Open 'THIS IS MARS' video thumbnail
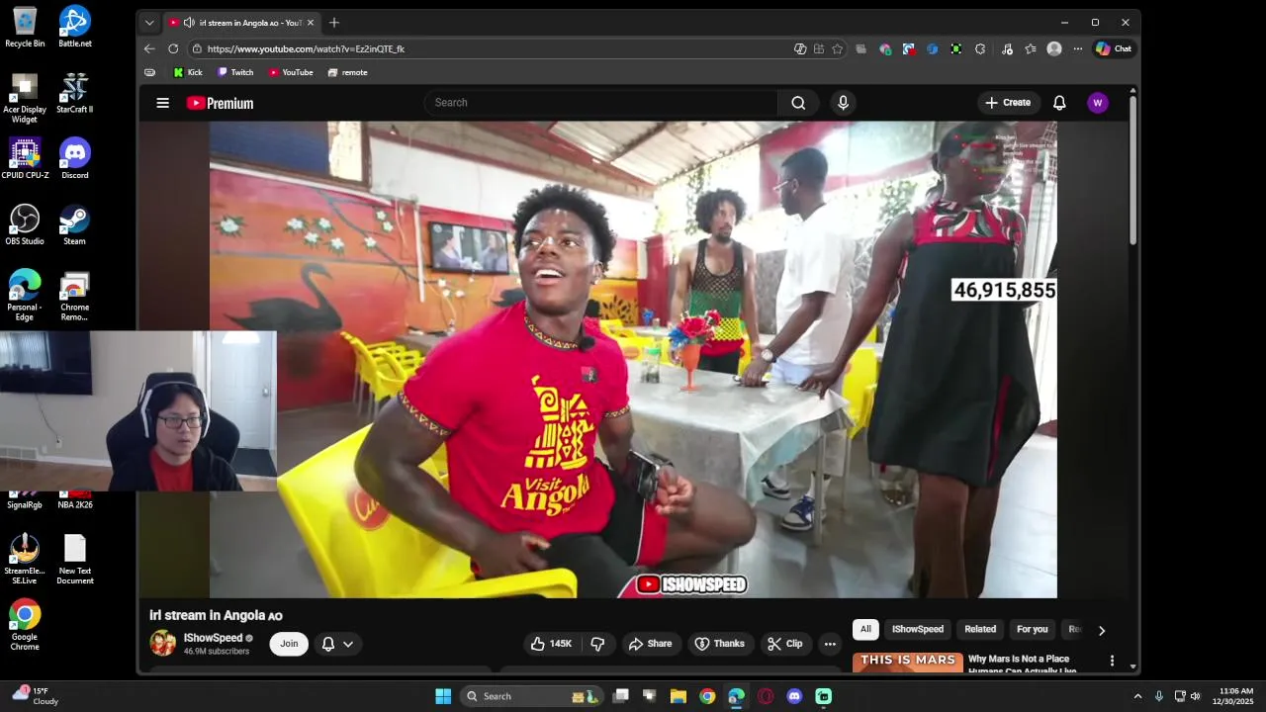The width and height of the screenshot is (1266, 712). (x=908, y=663)
